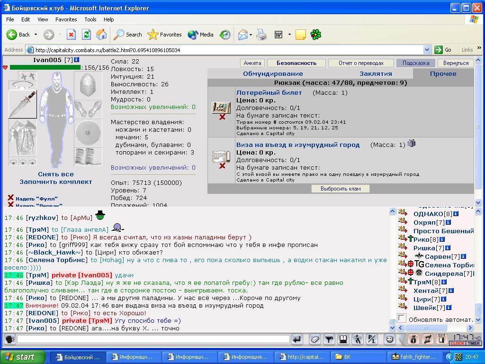The width and height of the screenshot is (485, 364).
Task: Click the IE Refresh page icon
Action: (86, 35)
